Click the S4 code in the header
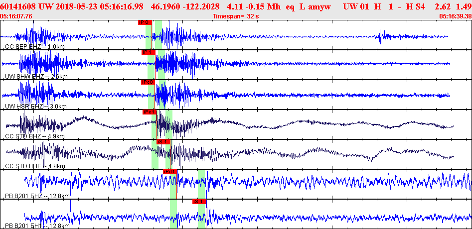Viewport: 472px width, 229px height. (421, 6)
